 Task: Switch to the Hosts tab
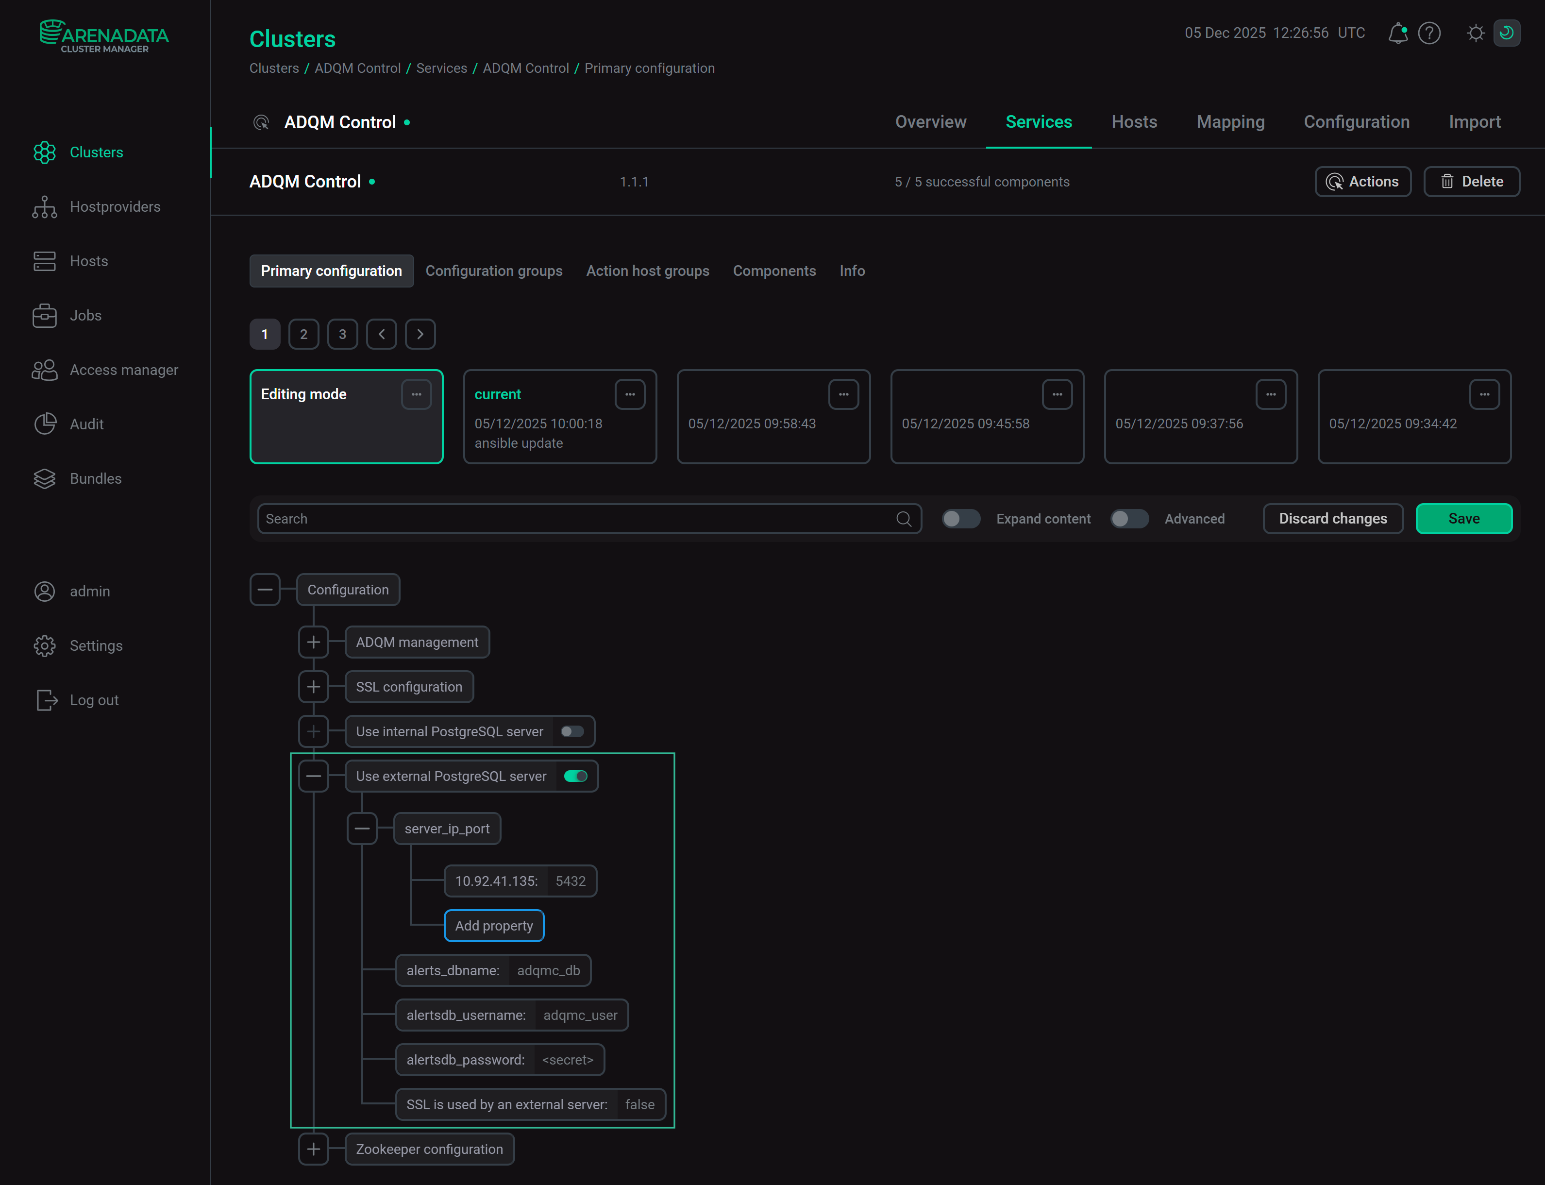click(1133, 121)
